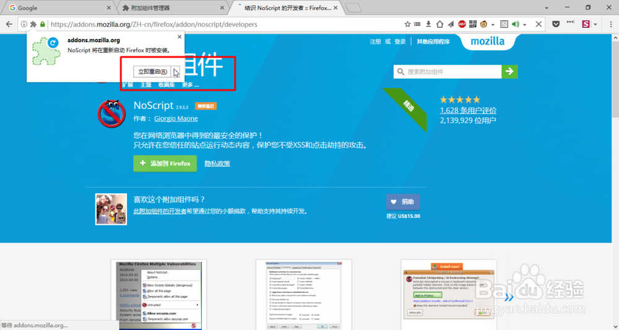619x330 pixels.
Task: Open the bookmarks list icon
Action: [x=417, y=24]
